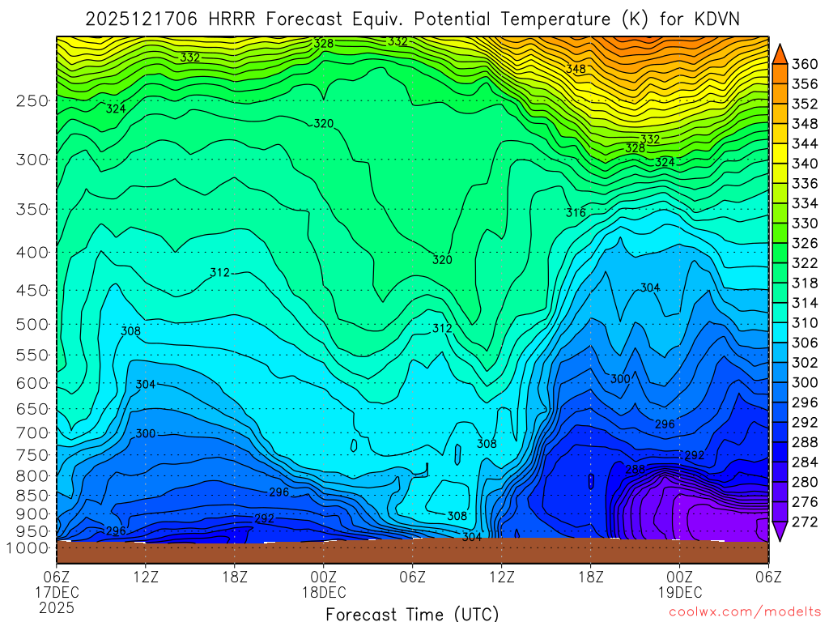Screen dimensions: 829x622
Task: Select the 300 pressure level label
Action: coord(32,160)
